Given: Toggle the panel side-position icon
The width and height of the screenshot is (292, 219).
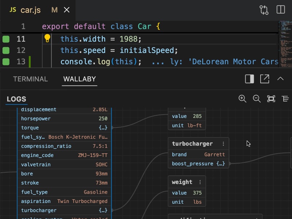Looking at the screenshot, I should [x=250, y=79].
